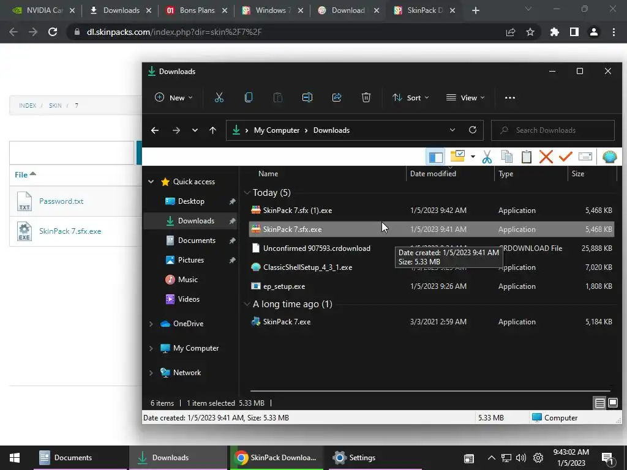The width and height of the screenshot is (627, 470).
Task: Click the Search Downloads field
Action: point(553,130)
